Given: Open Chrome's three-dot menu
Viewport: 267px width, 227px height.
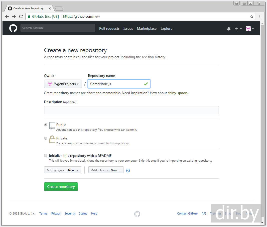Looking at the screenshot, I should 260,16.
